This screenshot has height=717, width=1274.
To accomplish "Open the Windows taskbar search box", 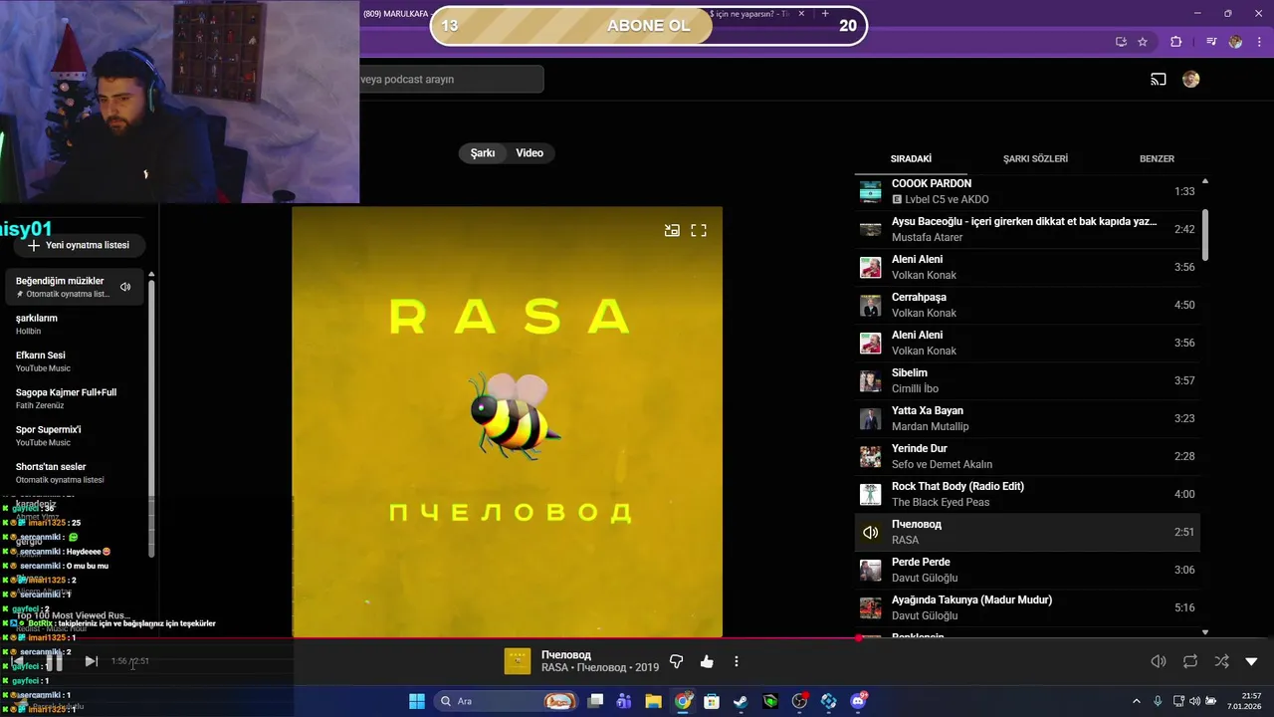I will [x=508, y=701].
